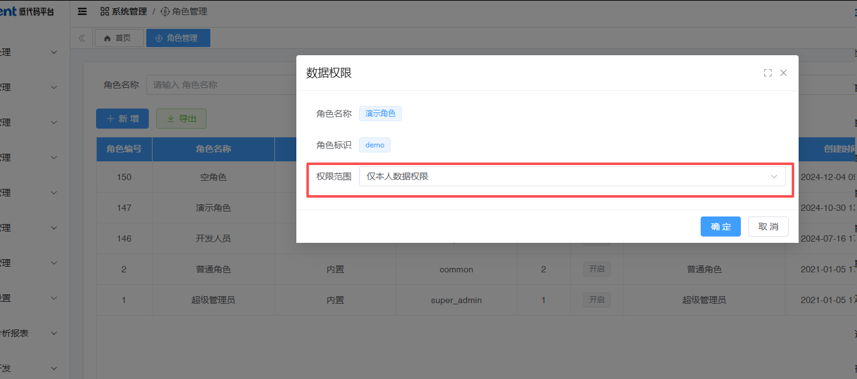Image resolution: width=857 pixels, height=379 pixels.
Task: Select the 角色管理 tab
Action: click(178, 38)
